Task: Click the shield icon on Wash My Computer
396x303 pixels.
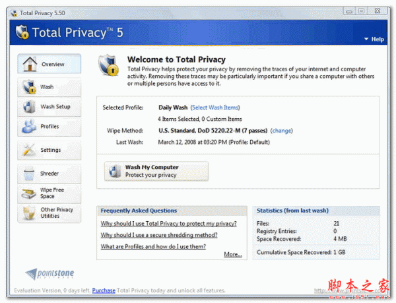Action: [115, 171]
